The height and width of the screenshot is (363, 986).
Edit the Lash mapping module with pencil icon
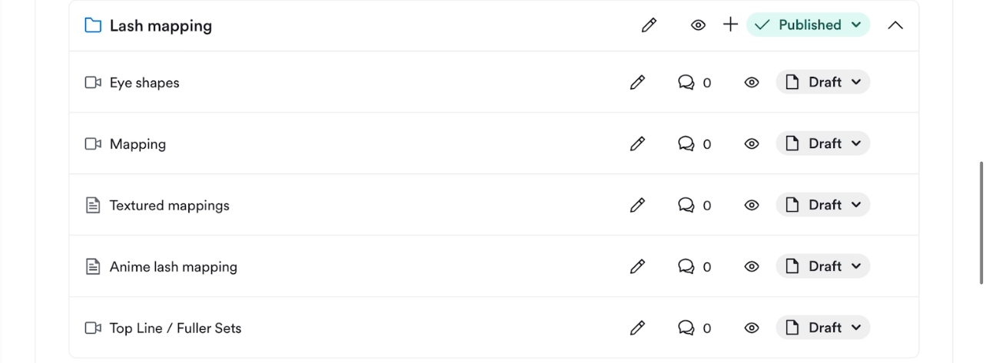point(649,25)
